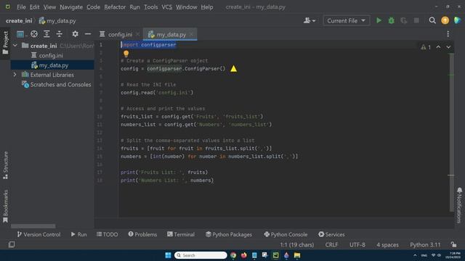Open the VCS menu

tap(166, 7)
